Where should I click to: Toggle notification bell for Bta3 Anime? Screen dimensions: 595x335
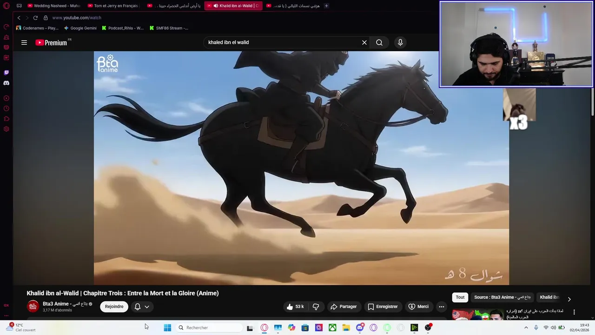point(137,307)
